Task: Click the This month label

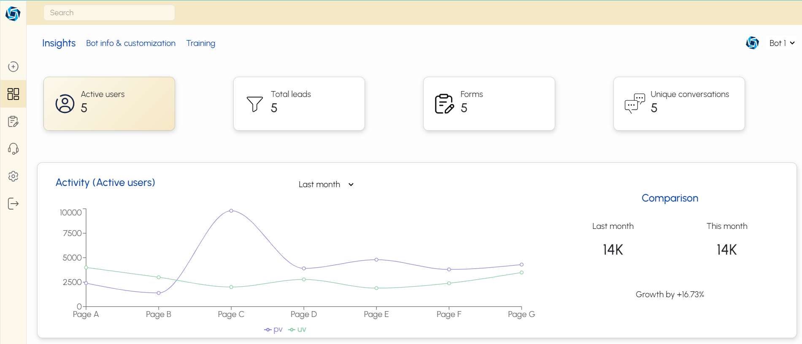Action: pos(727,226)
